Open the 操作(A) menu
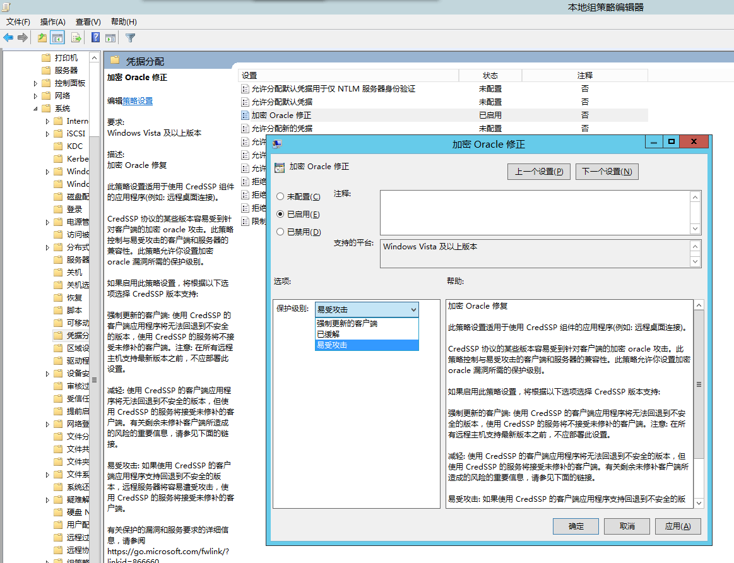 53,21
